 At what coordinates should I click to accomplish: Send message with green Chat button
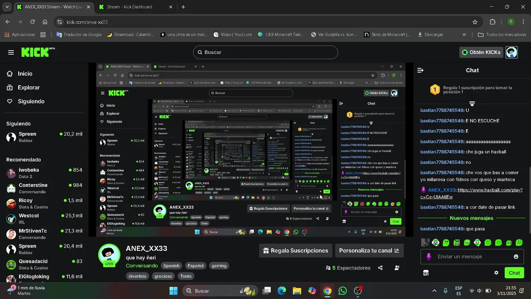pyautogui.click(x=514, y=273)
